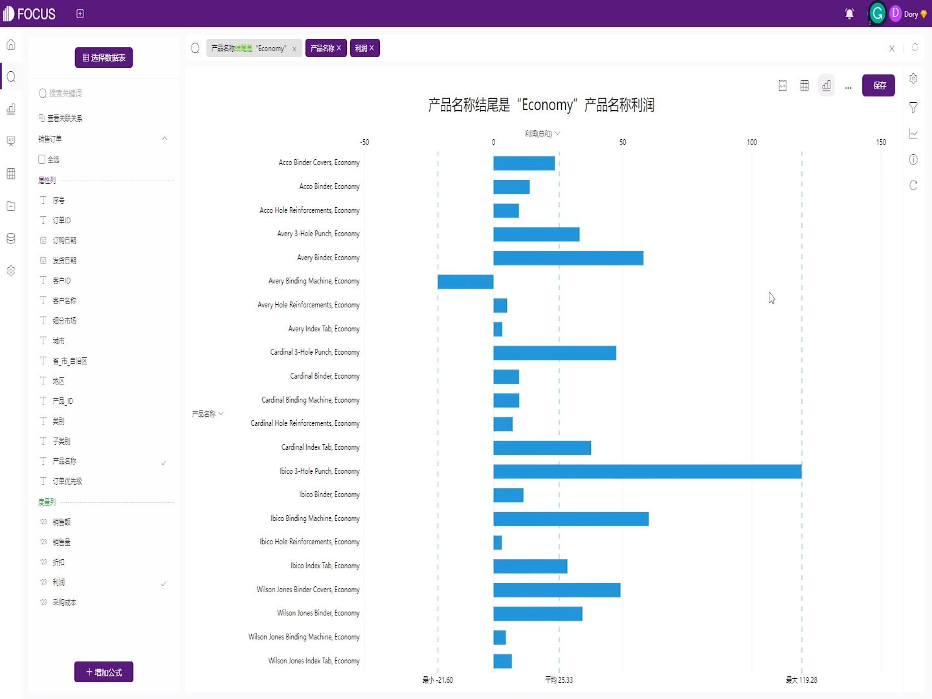Open the Dory user profile menu
This screenshot has width=932, height=699.
[909, 14]
